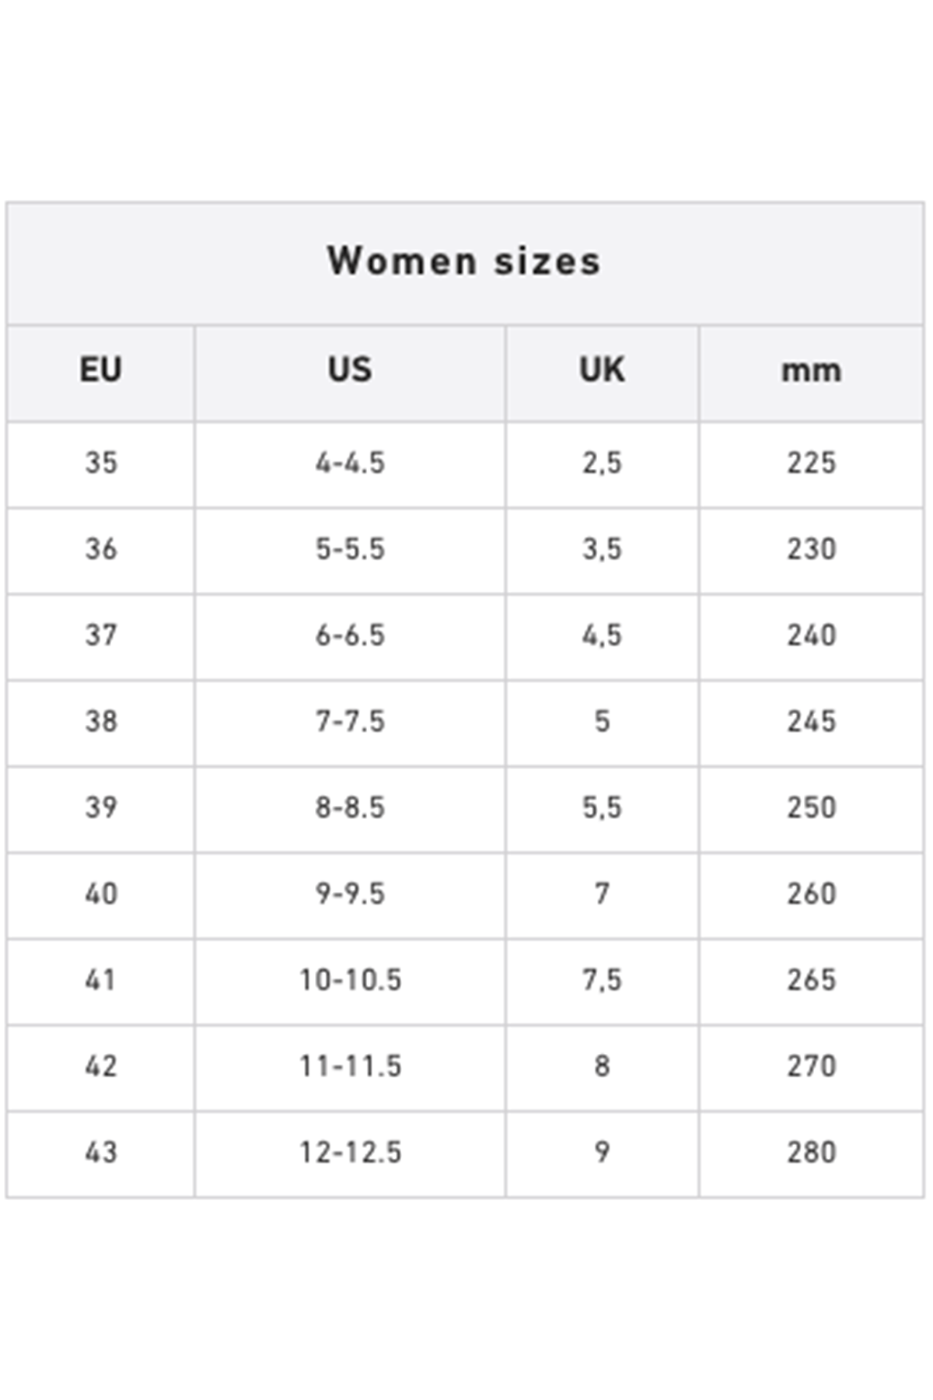
Task: Select the 280 mm cell
Action: [x=811, y=1153]
